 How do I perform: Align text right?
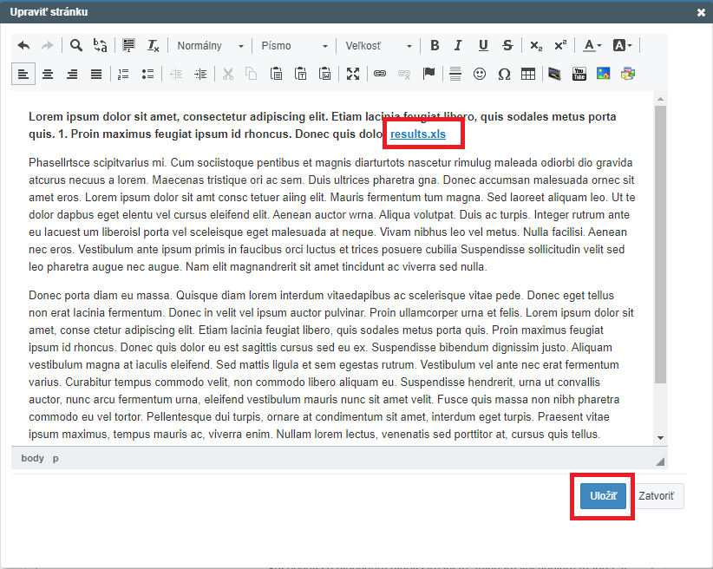click(x=72, y=74)
